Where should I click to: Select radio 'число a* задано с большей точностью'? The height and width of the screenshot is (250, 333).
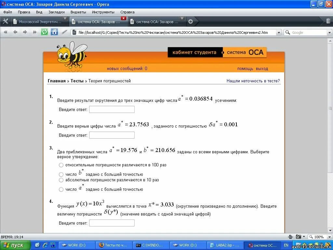point(61,189)
